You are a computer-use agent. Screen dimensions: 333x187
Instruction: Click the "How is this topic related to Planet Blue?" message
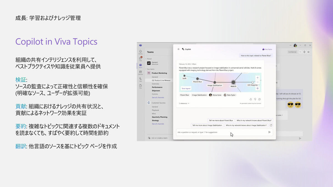tap(256, 56)
